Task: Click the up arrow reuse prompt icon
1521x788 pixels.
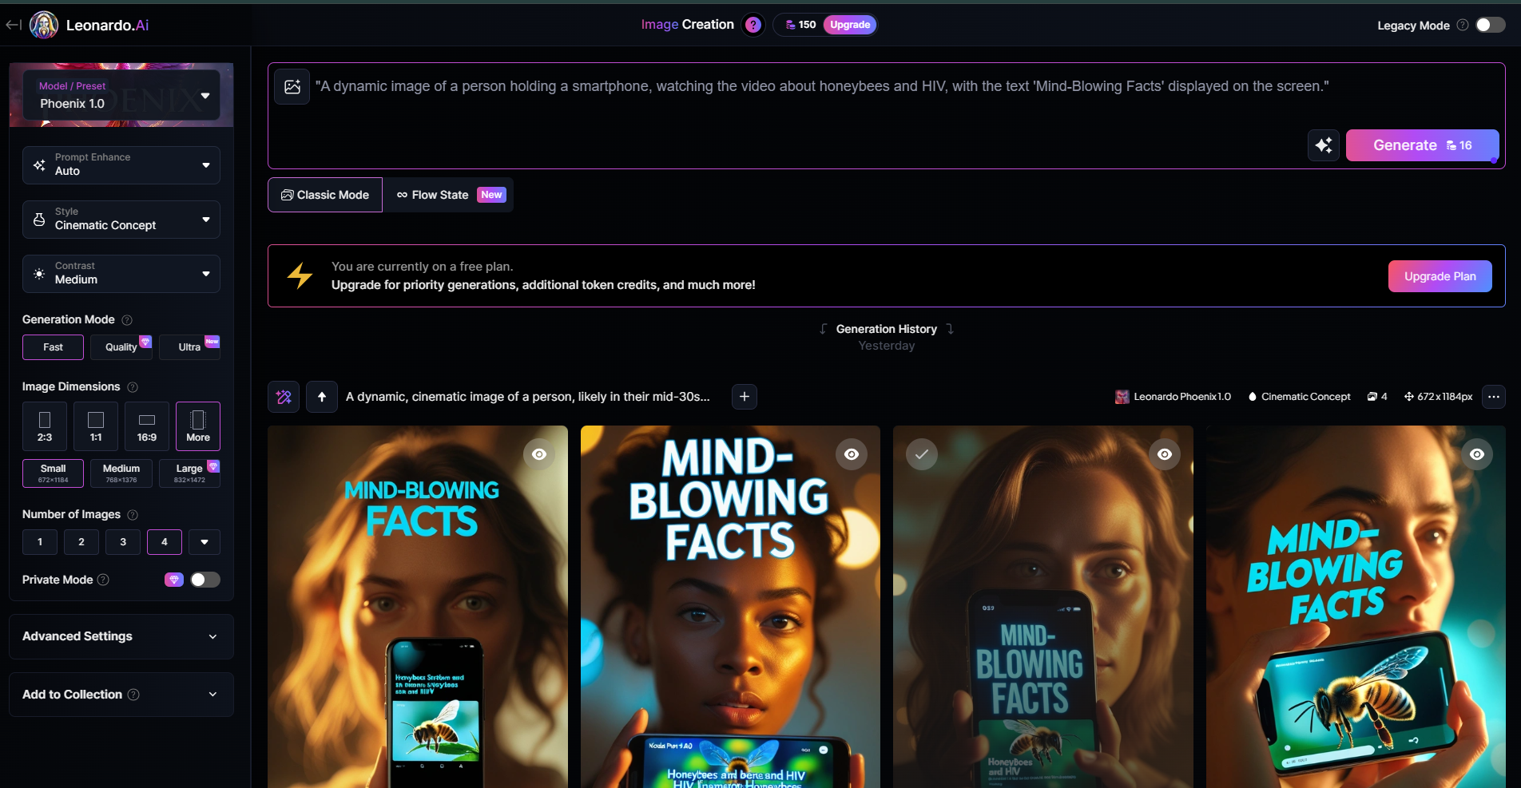Action: tap(322, 397)
